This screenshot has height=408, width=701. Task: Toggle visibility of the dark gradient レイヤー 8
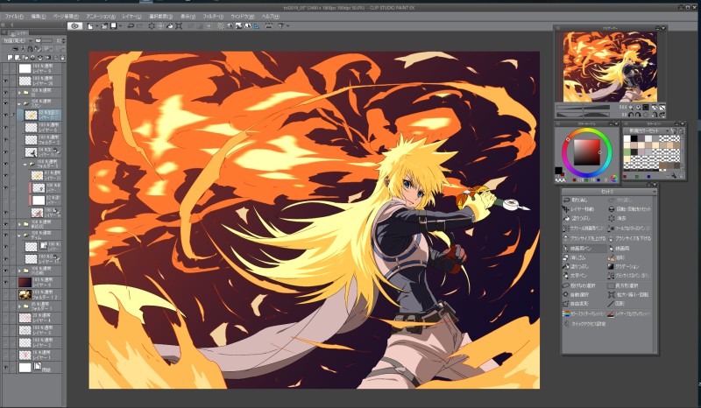pyautogui.click(x=5, y=282)
